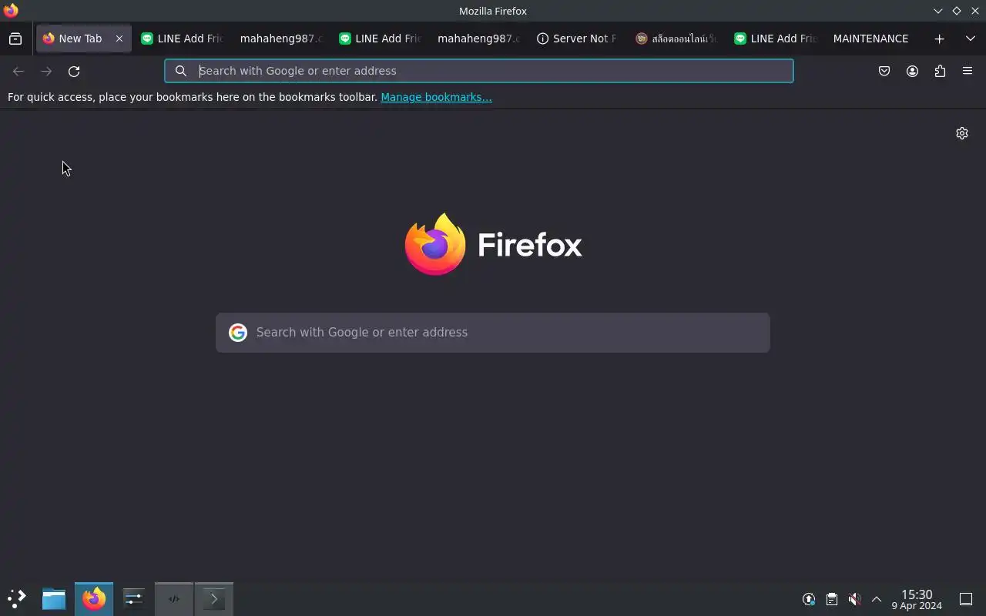
Task: Switch to the Server Not Found tab
Action: pyautogui.click(x=577, y=38)
